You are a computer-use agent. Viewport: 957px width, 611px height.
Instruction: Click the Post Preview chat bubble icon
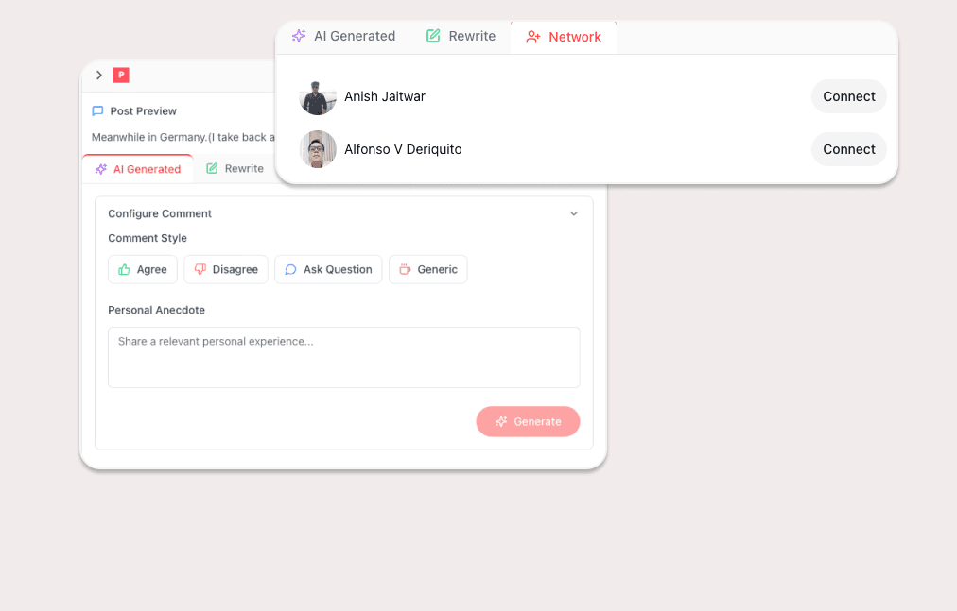point(97,111)
